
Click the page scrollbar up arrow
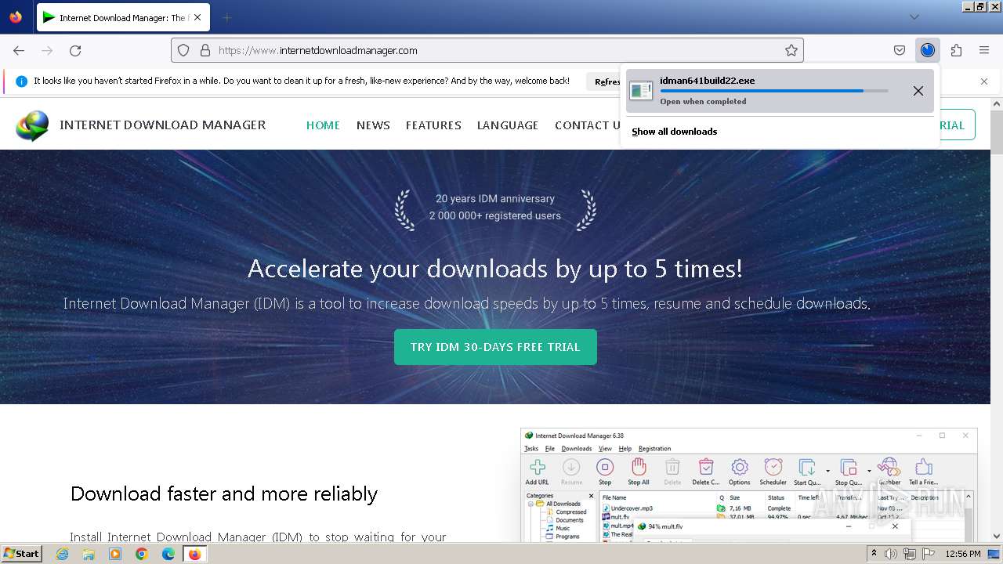click(x=996, y=104)
